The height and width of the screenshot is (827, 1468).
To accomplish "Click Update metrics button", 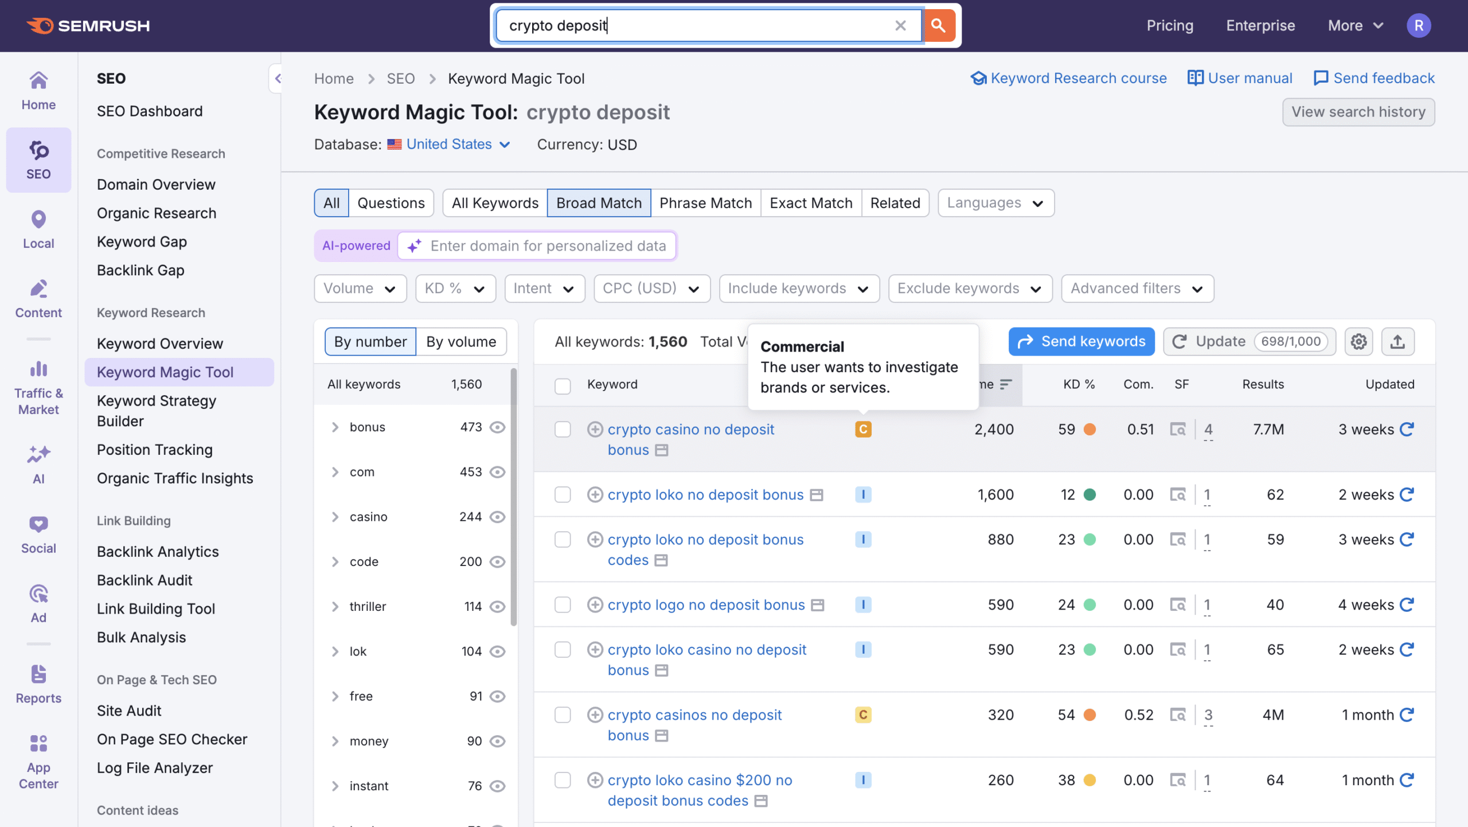I will tap(1249, 342).
